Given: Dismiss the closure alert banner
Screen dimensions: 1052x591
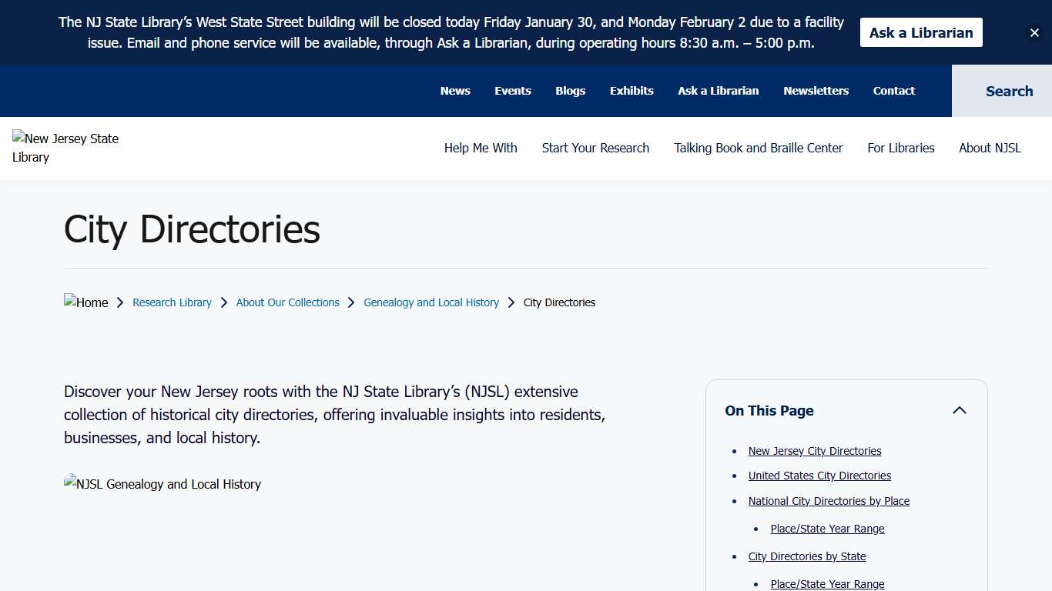Looking at the screenshot, I should 1035,32.
